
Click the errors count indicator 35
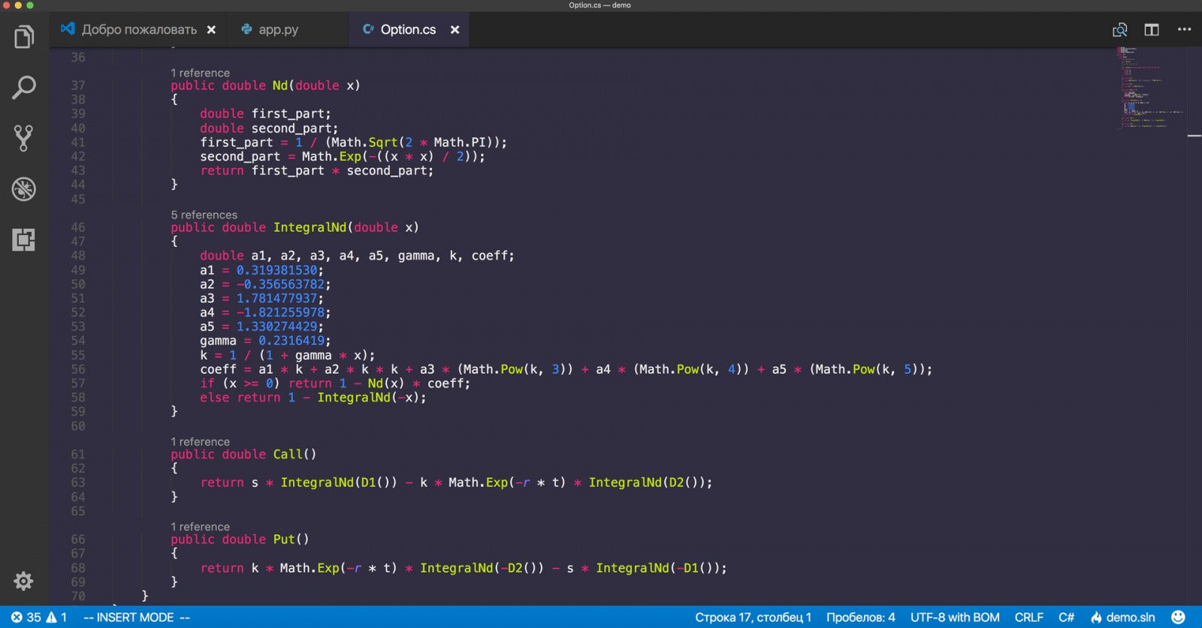pos(26,617)
